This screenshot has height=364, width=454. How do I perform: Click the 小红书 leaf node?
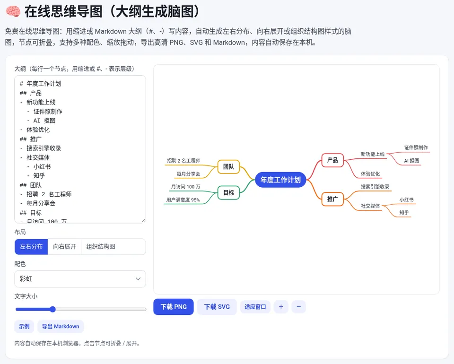coord(407,199)
